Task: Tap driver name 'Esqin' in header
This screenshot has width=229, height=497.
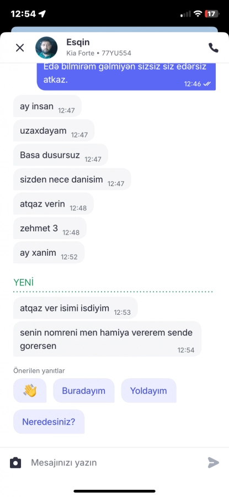Action: point(78,42)
